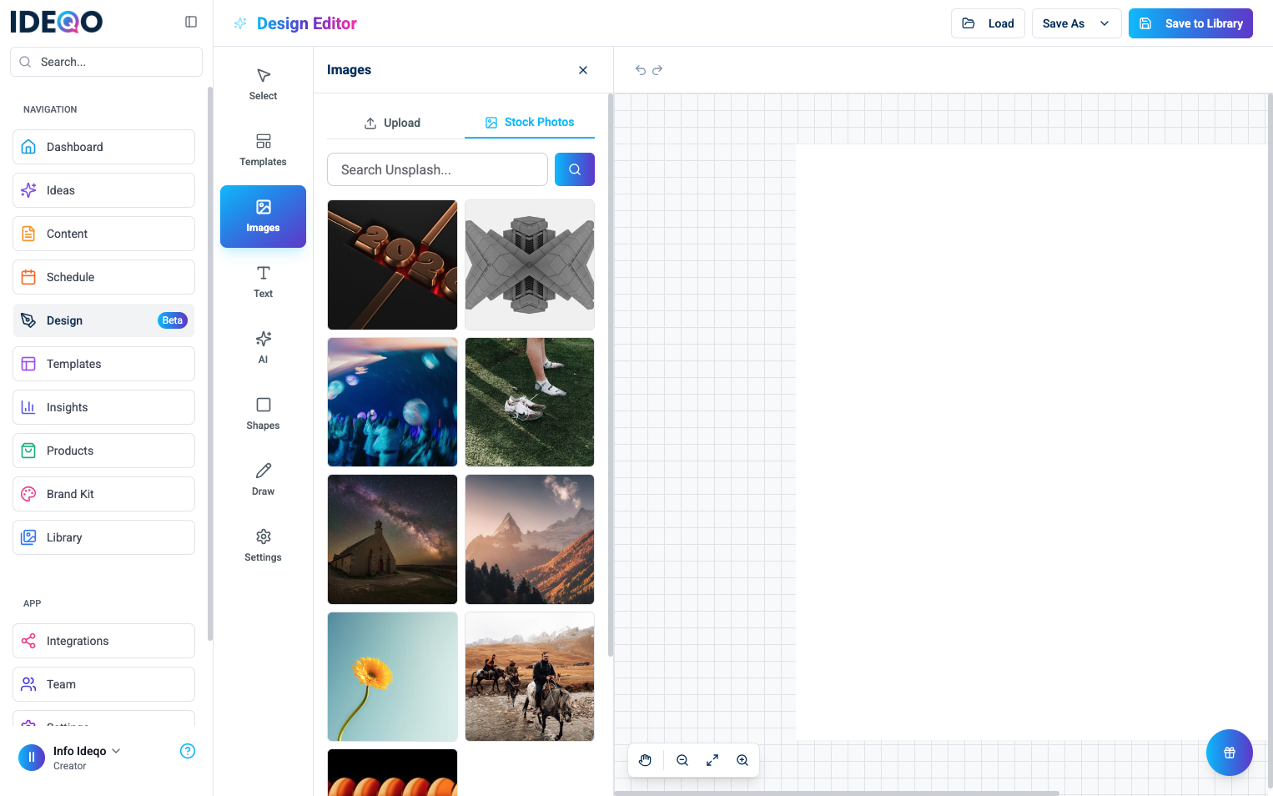The image size is (1273, 796).
Task: Collapse the left navigation sidebar
Action: pyautogui.click(x=191, y=22)
